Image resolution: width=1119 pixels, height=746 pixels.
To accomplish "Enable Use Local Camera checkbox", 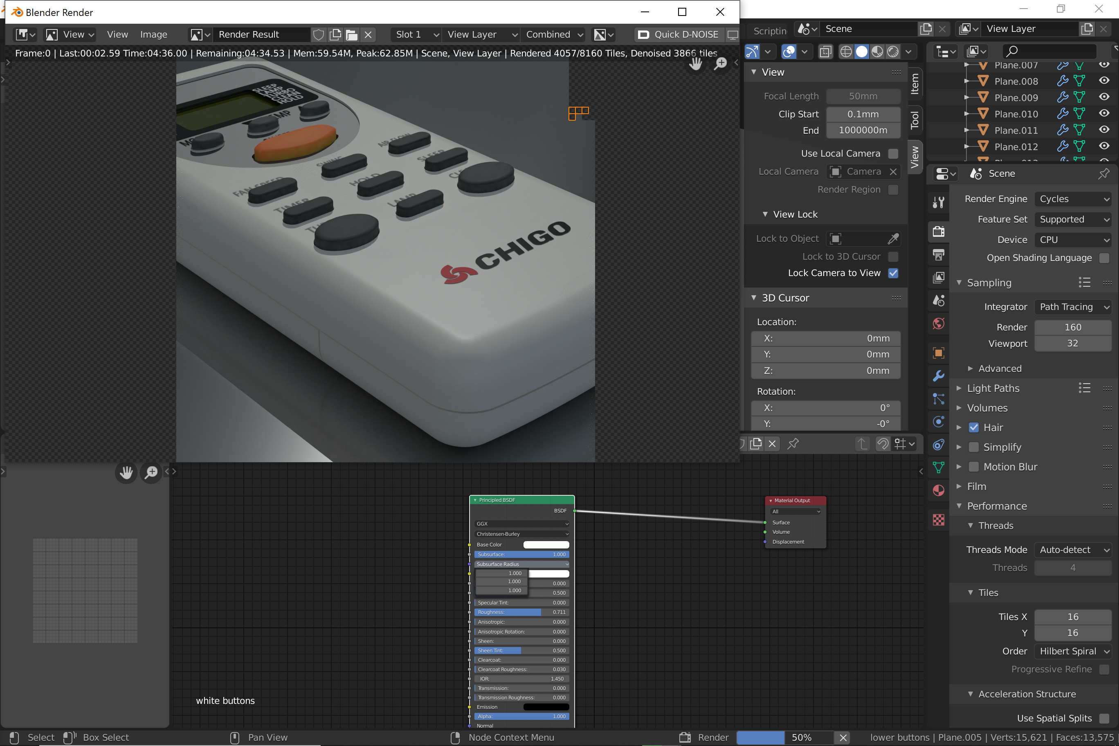I will pyautogui.click(x=893, y=154).
